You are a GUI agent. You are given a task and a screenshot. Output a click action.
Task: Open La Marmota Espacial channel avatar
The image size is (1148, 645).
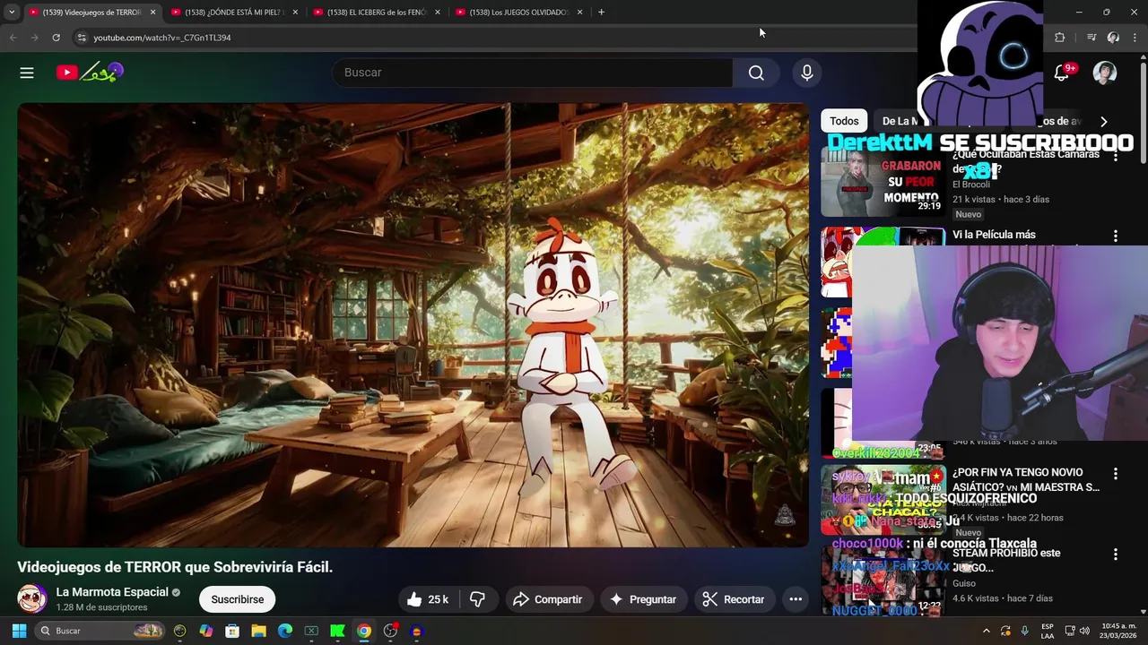click(32, 598)
